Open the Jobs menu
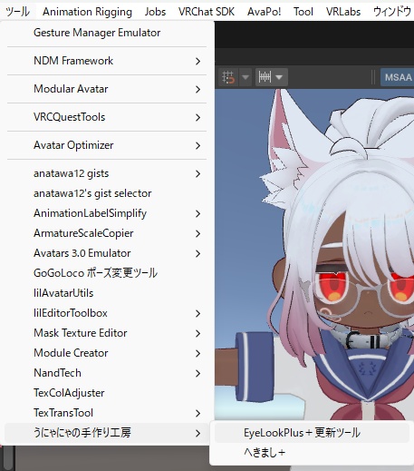 click(x=155, y=12)
